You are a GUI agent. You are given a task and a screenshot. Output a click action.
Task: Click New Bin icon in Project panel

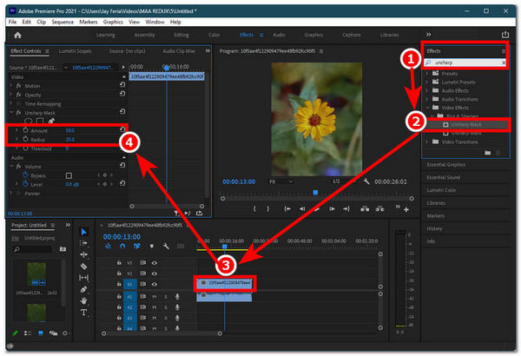pos(63,249)
